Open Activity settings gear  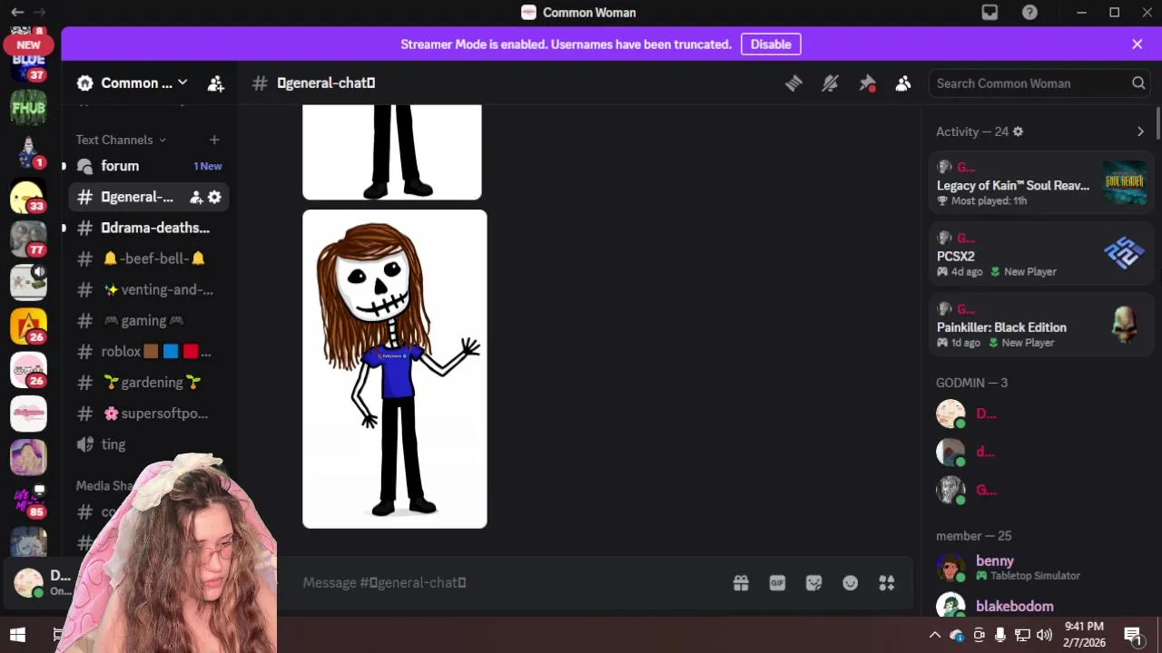(1018, 132)
